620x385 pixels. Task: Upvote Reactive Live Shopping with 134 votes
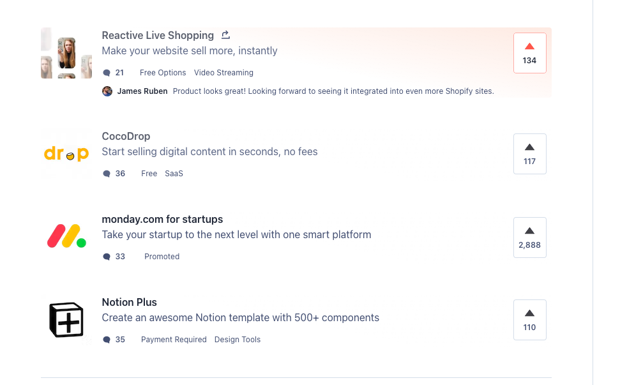[529, 53]
